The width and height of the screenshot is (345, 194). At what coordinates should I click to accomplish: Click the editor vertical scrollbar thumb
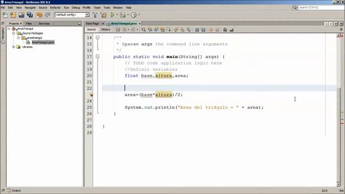[x=338, y=134]
